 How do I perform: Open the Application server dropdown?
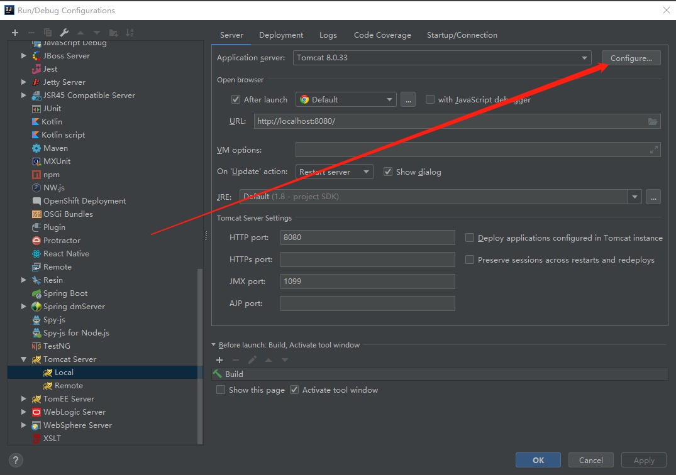click(442, 58)
